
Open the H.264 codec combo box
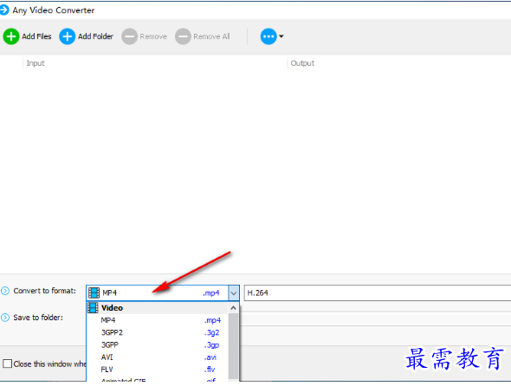(378, 293)
